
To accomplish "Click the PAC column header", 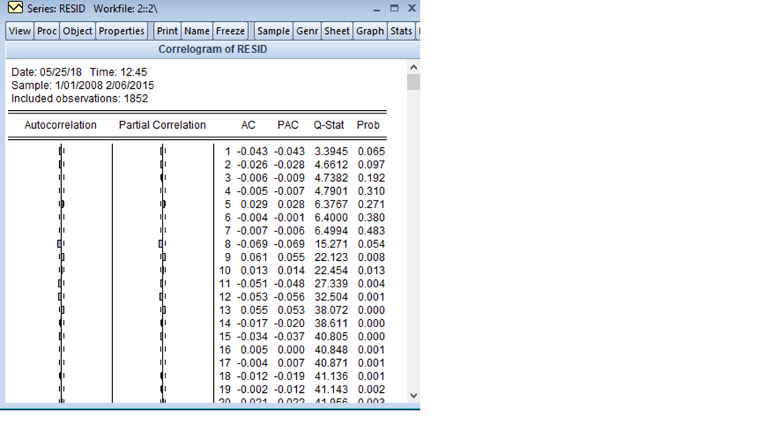I will 288,125.
